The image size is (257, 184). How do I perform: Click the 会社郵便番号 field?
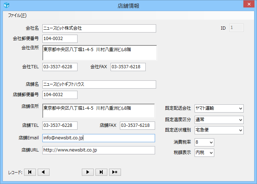click(60, 39)
